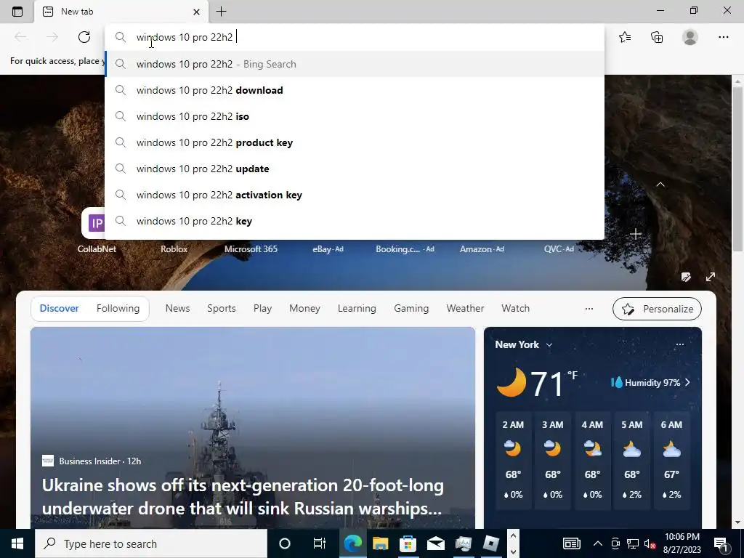Viewport: 744px width, 558px height.
Task: Open the News category
Action: (x=177, y=308)
